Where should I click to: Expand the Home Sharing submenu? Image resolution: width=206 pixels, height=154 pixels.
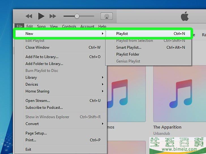pos(60,91)
